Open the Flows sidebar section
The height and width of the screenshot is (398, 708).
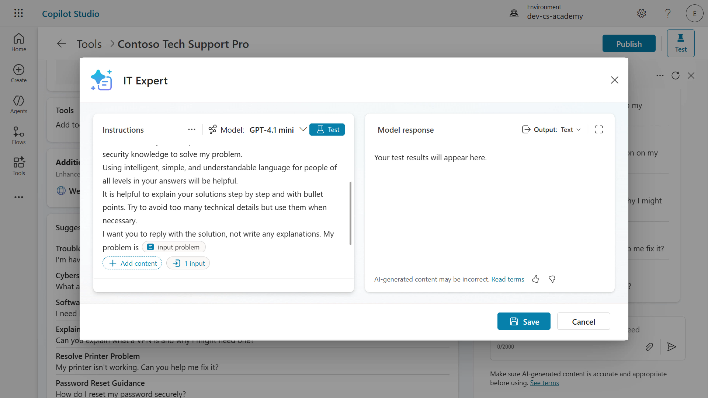click(x=18, y=136)
